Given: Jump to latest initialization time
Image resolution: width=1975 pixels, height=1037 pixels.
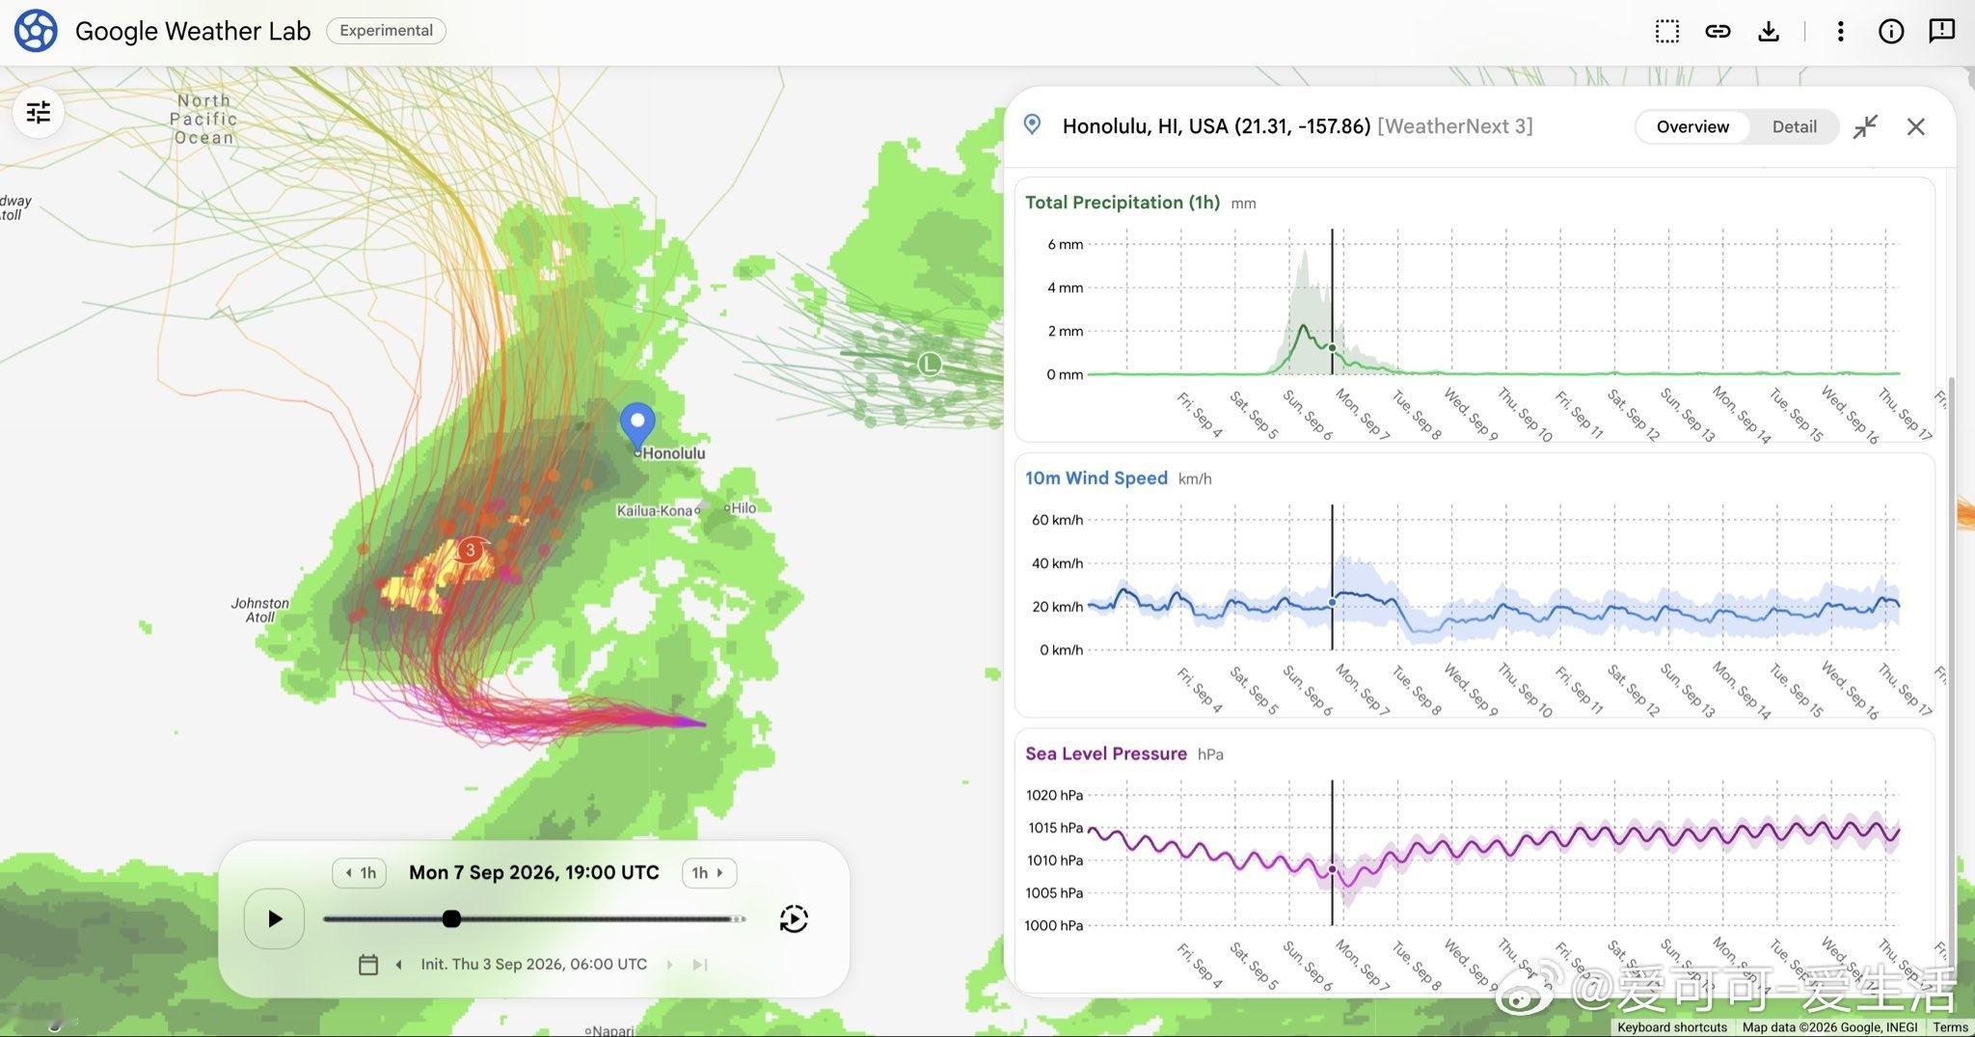Looking at the screenshot, I should tap(701, 965).
